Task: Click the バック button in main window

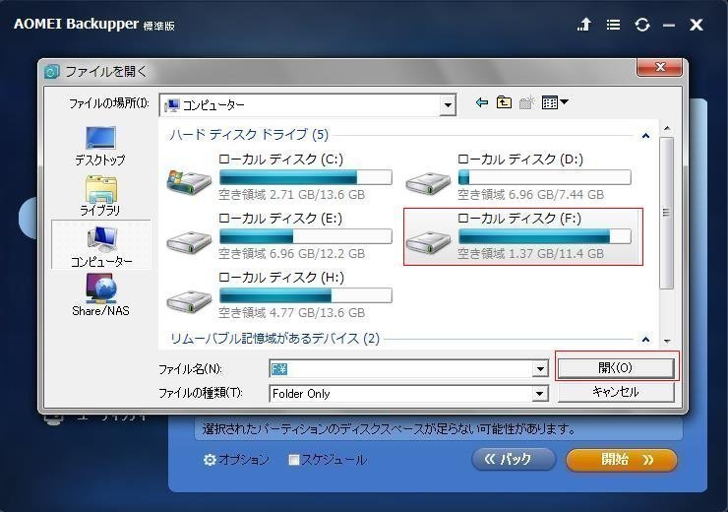Action: 514,459
